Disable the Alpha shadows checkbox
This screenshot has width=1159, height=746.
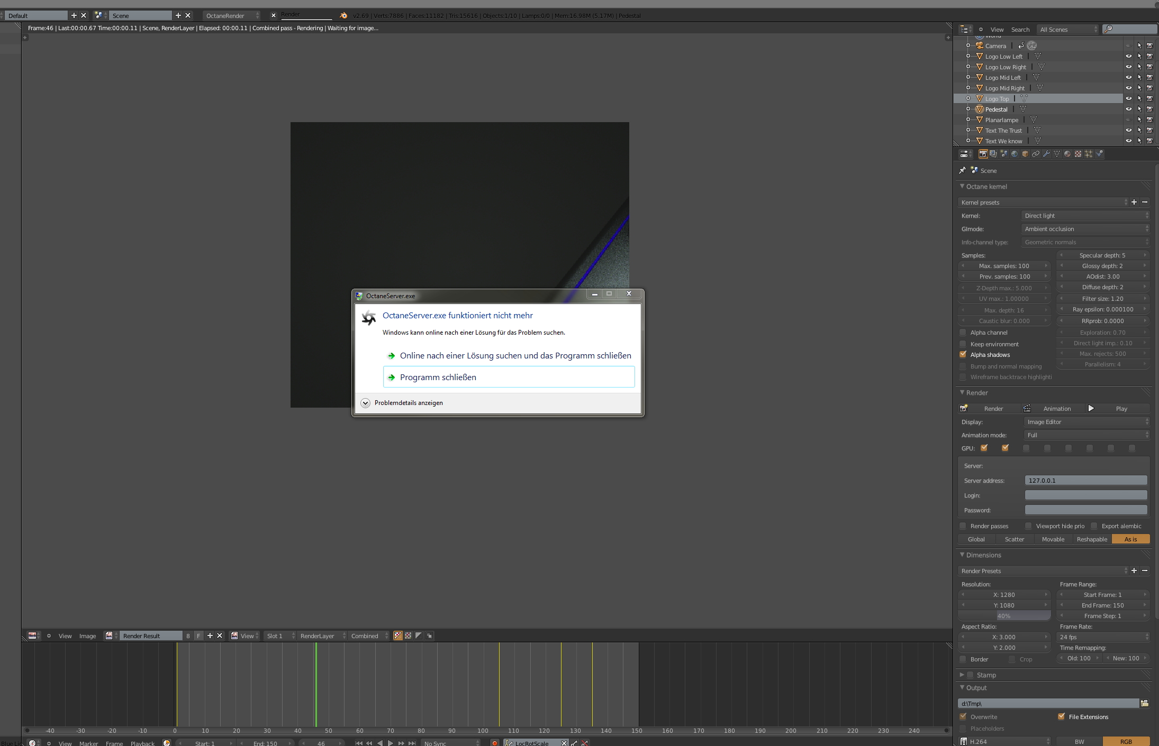[963, 355]
